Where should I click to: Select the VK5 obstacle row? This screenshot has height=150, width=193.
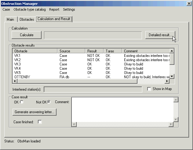click(91, 73)
